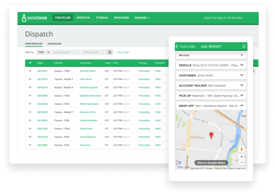Click the Filter by Date field
This screenshot has height=195, width=275.
pos(94,52)
